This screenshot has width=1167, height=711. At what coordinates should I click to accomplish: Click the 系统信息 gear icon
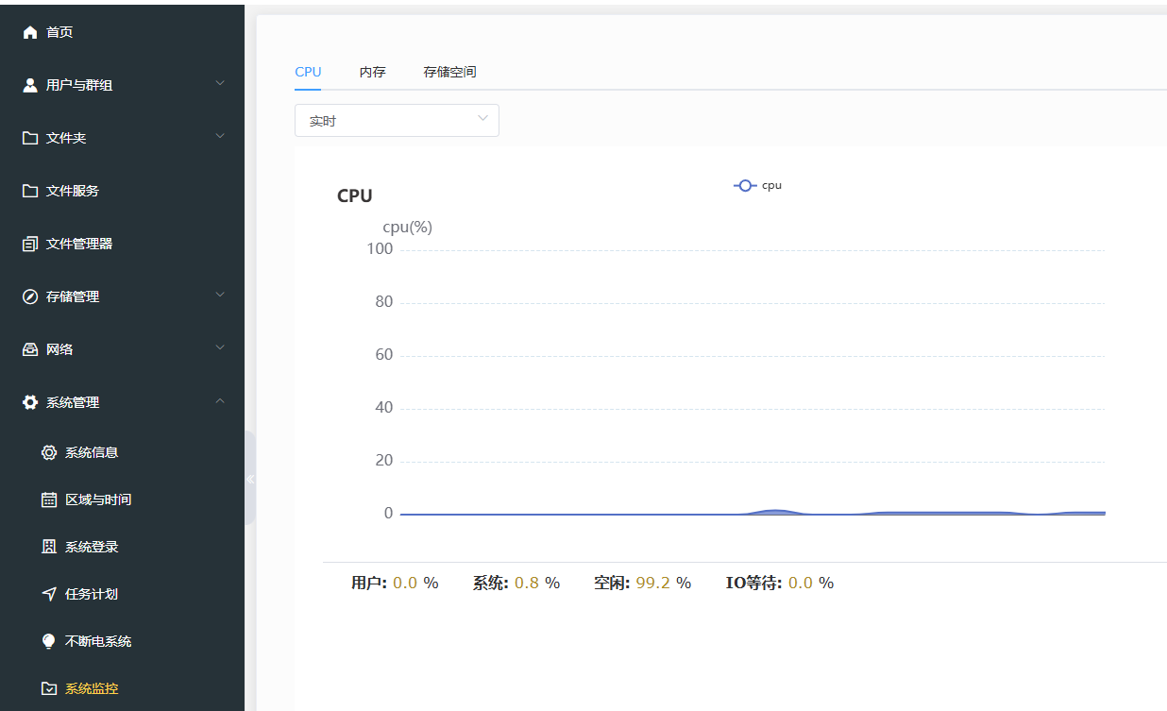[48, 452]
